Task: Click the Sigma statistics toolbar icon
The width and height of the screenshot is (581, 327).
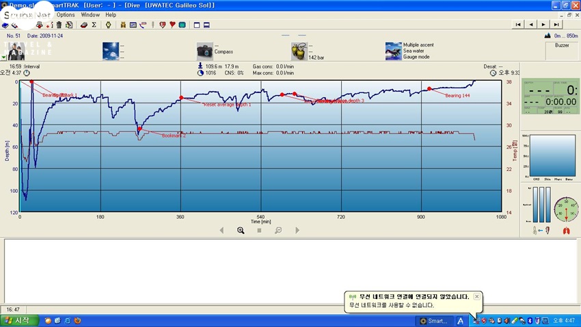Action: tap(94, 25)
